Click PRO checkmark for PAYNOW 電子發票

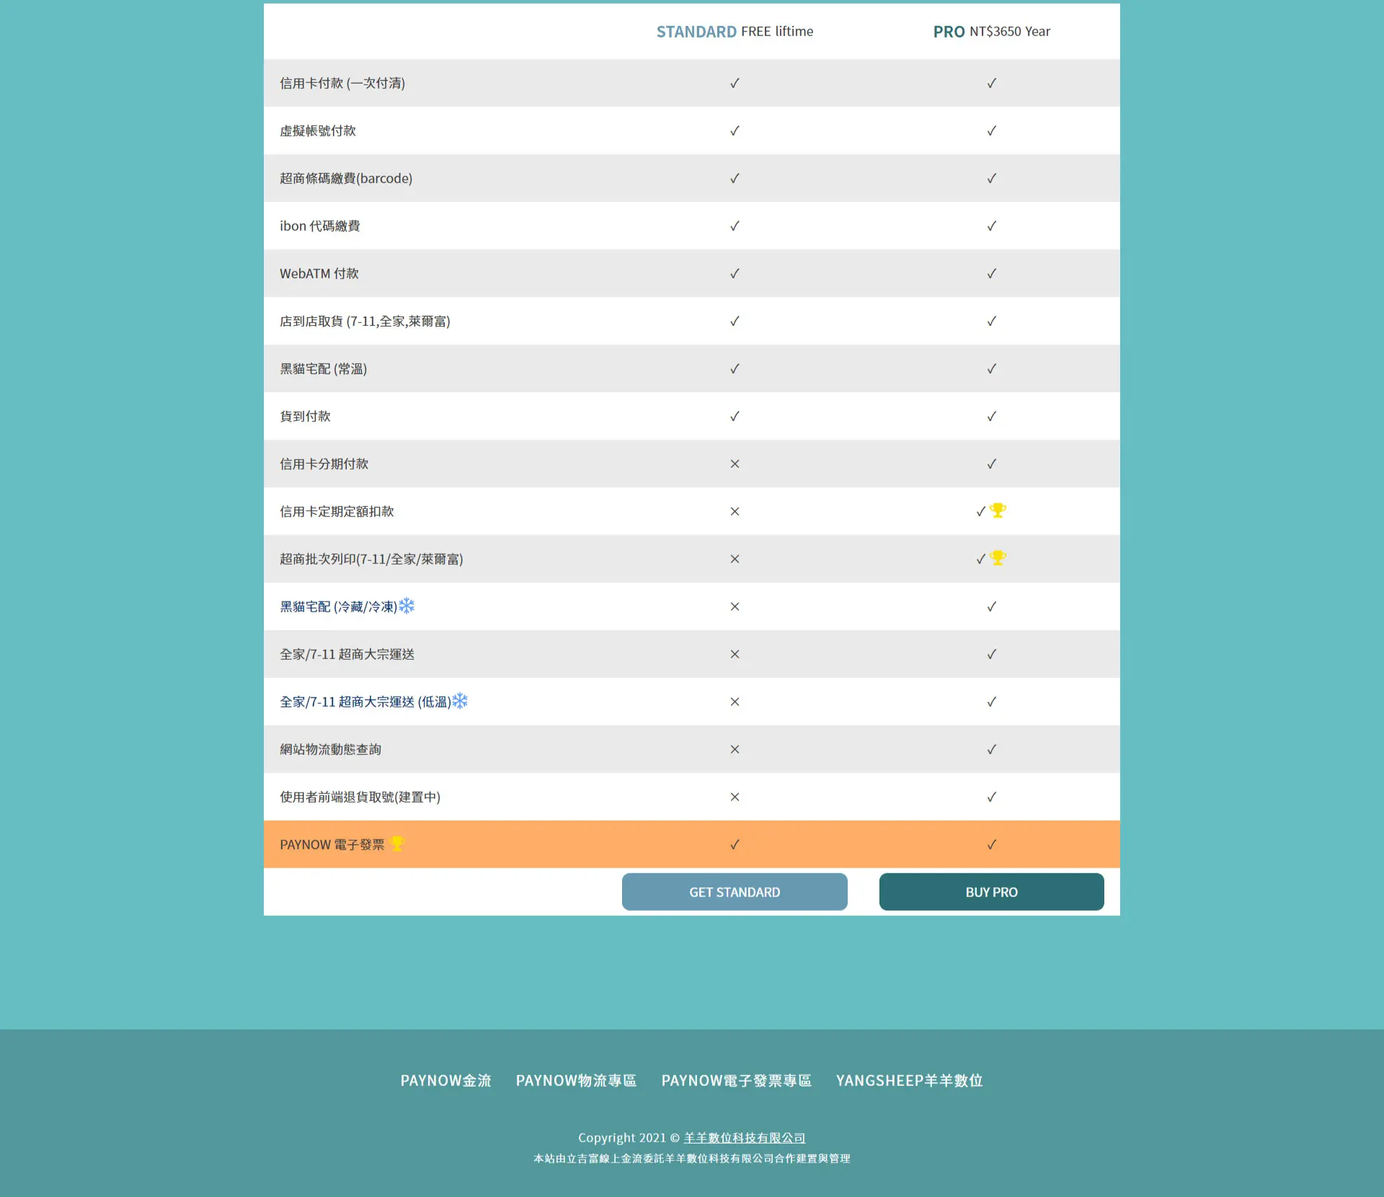(992, 844)
